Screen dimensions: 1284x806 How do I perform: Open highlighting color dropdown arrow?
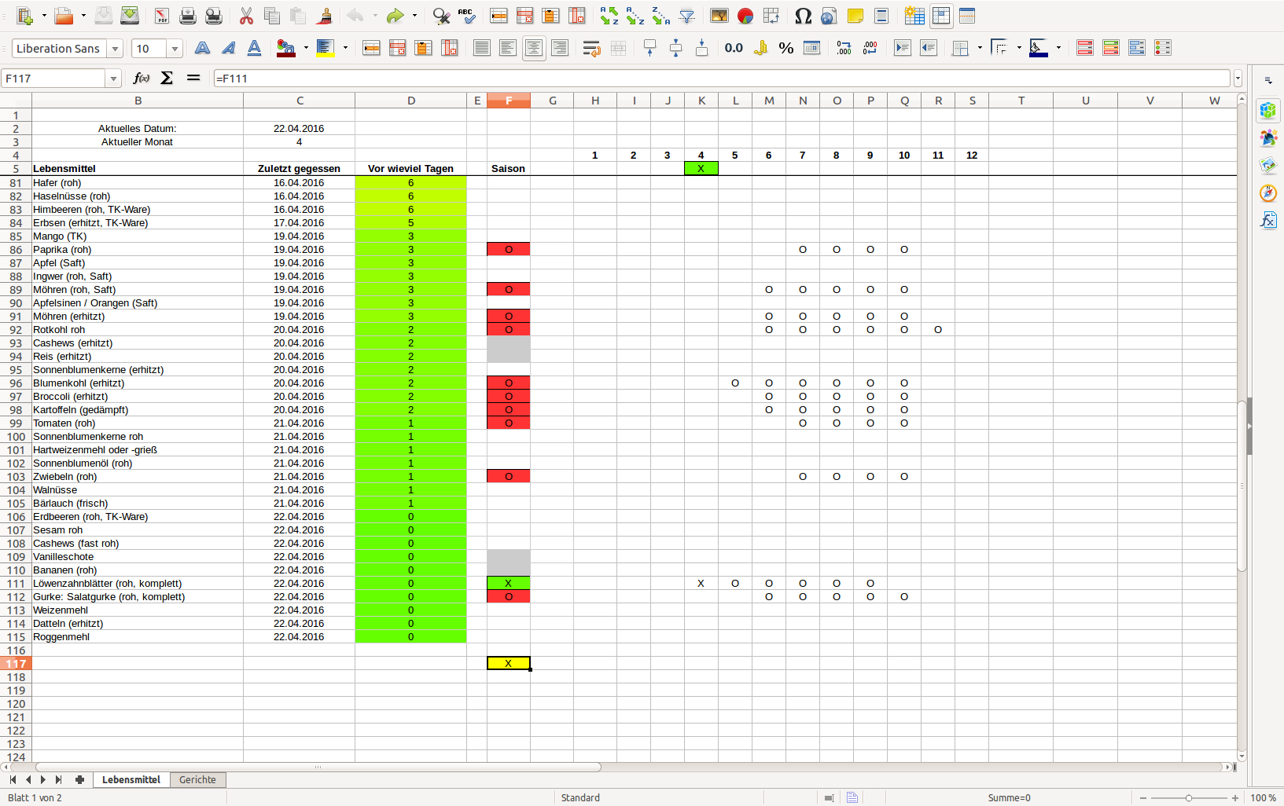345,48
